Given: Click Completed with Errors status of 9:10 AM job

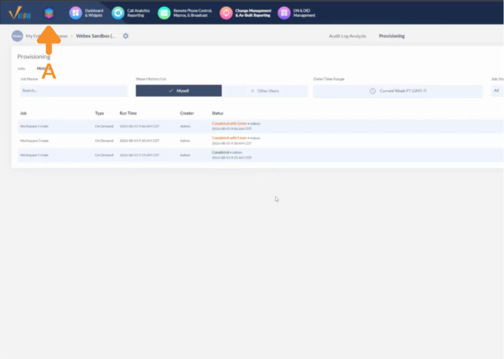Looking at the screenshot, I should coord(229,138).
